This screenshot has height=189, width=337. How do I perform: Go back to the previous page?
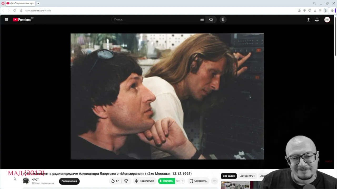(x=3, y=10)
